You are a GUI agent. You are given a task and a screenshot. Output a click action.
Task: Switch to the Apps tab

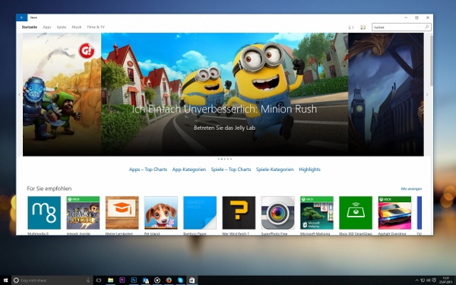point(47,27)
